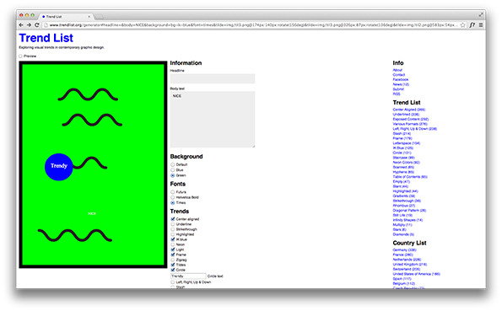502x311 pixels.
Task: Enable the Highlighted trend checkbox
Action: click(x=173, y=234)
